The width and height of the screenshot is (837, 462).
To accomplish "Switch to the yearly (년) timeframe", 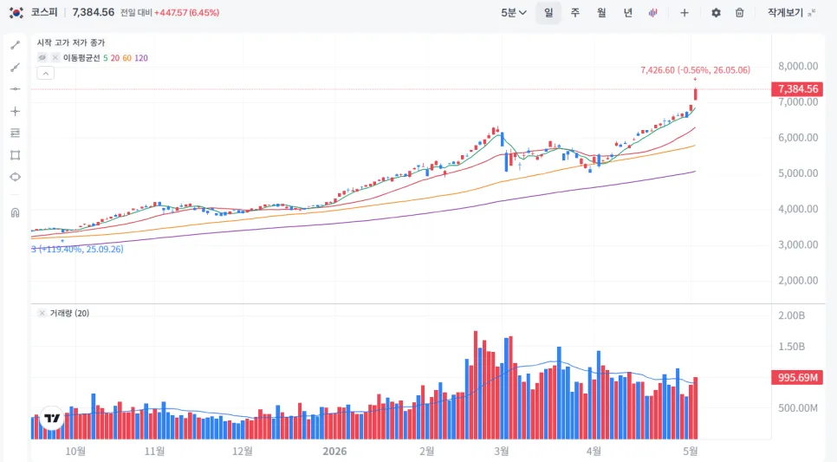I will coord(627,13).
